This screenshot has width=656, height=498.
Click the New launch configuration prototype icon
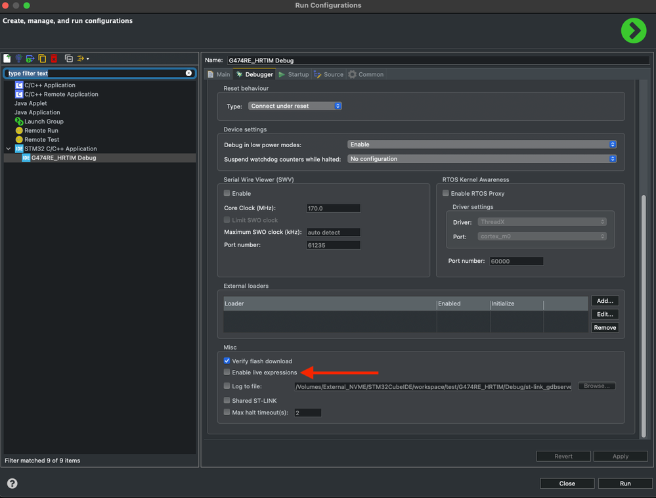click(18, 58)
